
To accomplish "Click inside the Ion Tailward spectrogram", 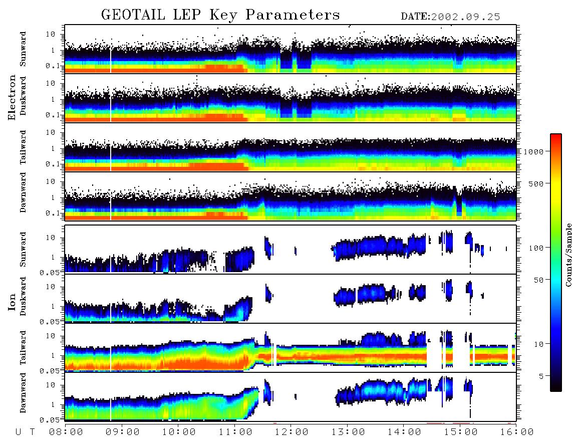I will pyautogui.click(x=291, y=348).
